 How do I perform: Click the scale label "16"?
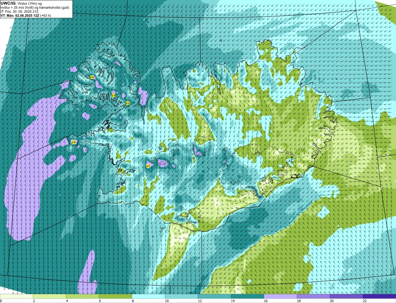(x=266, y=301)
